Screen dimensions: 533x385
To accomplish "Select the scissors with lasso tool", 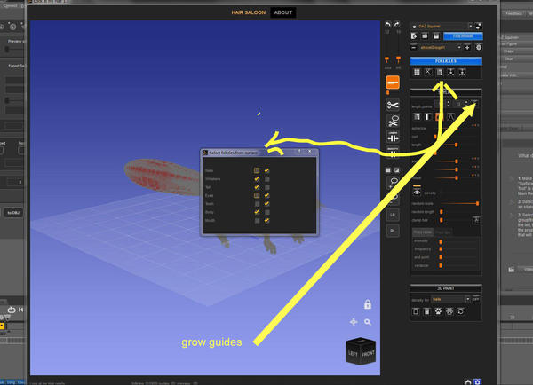I will click(393, 122).
